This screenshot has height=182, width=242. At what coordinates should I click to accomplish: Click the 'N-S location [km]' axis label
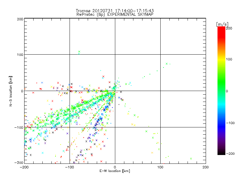coord(11,91)
